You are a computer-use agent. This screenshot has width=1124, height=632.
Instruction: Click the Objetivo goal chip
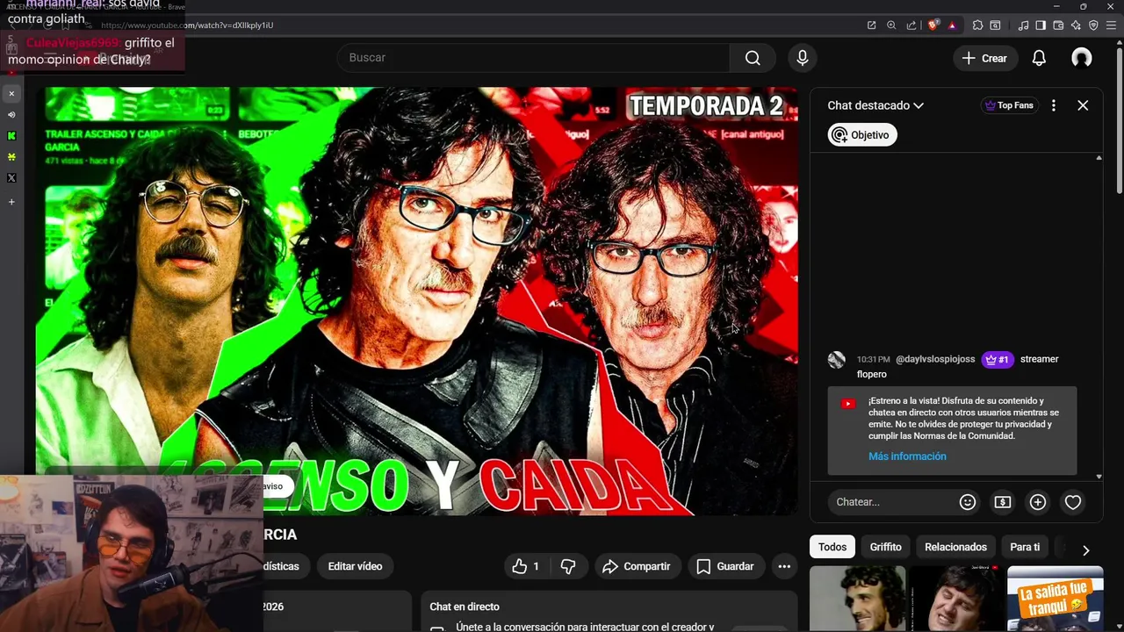pos(862,135)
